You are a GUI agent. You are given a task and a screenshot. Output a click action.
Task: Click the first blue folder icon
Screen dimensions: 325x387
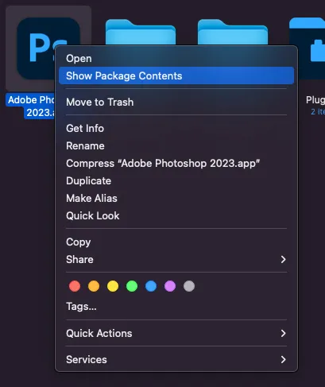[x=141, y=32]
